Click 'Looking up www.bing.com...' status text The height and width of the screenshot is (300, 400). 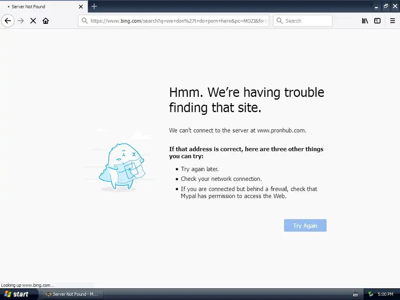coord(28,285)
